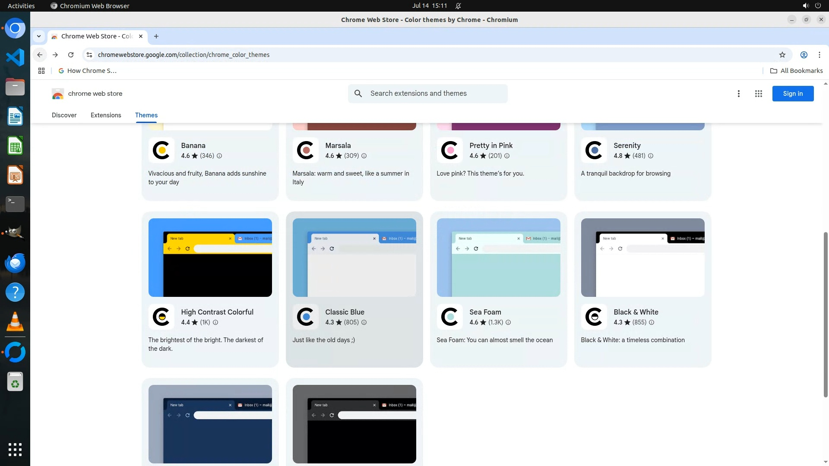Click info icon next to Sea Foam rating
The width and height of the screenshot is (829, 466).
point(508,322)
